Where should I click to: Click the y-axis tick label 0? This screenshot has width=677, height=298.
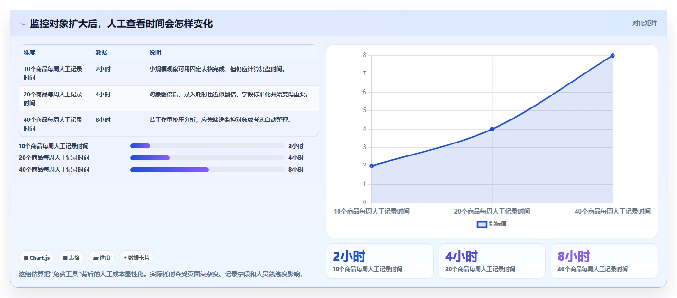[x=364, y=203]
